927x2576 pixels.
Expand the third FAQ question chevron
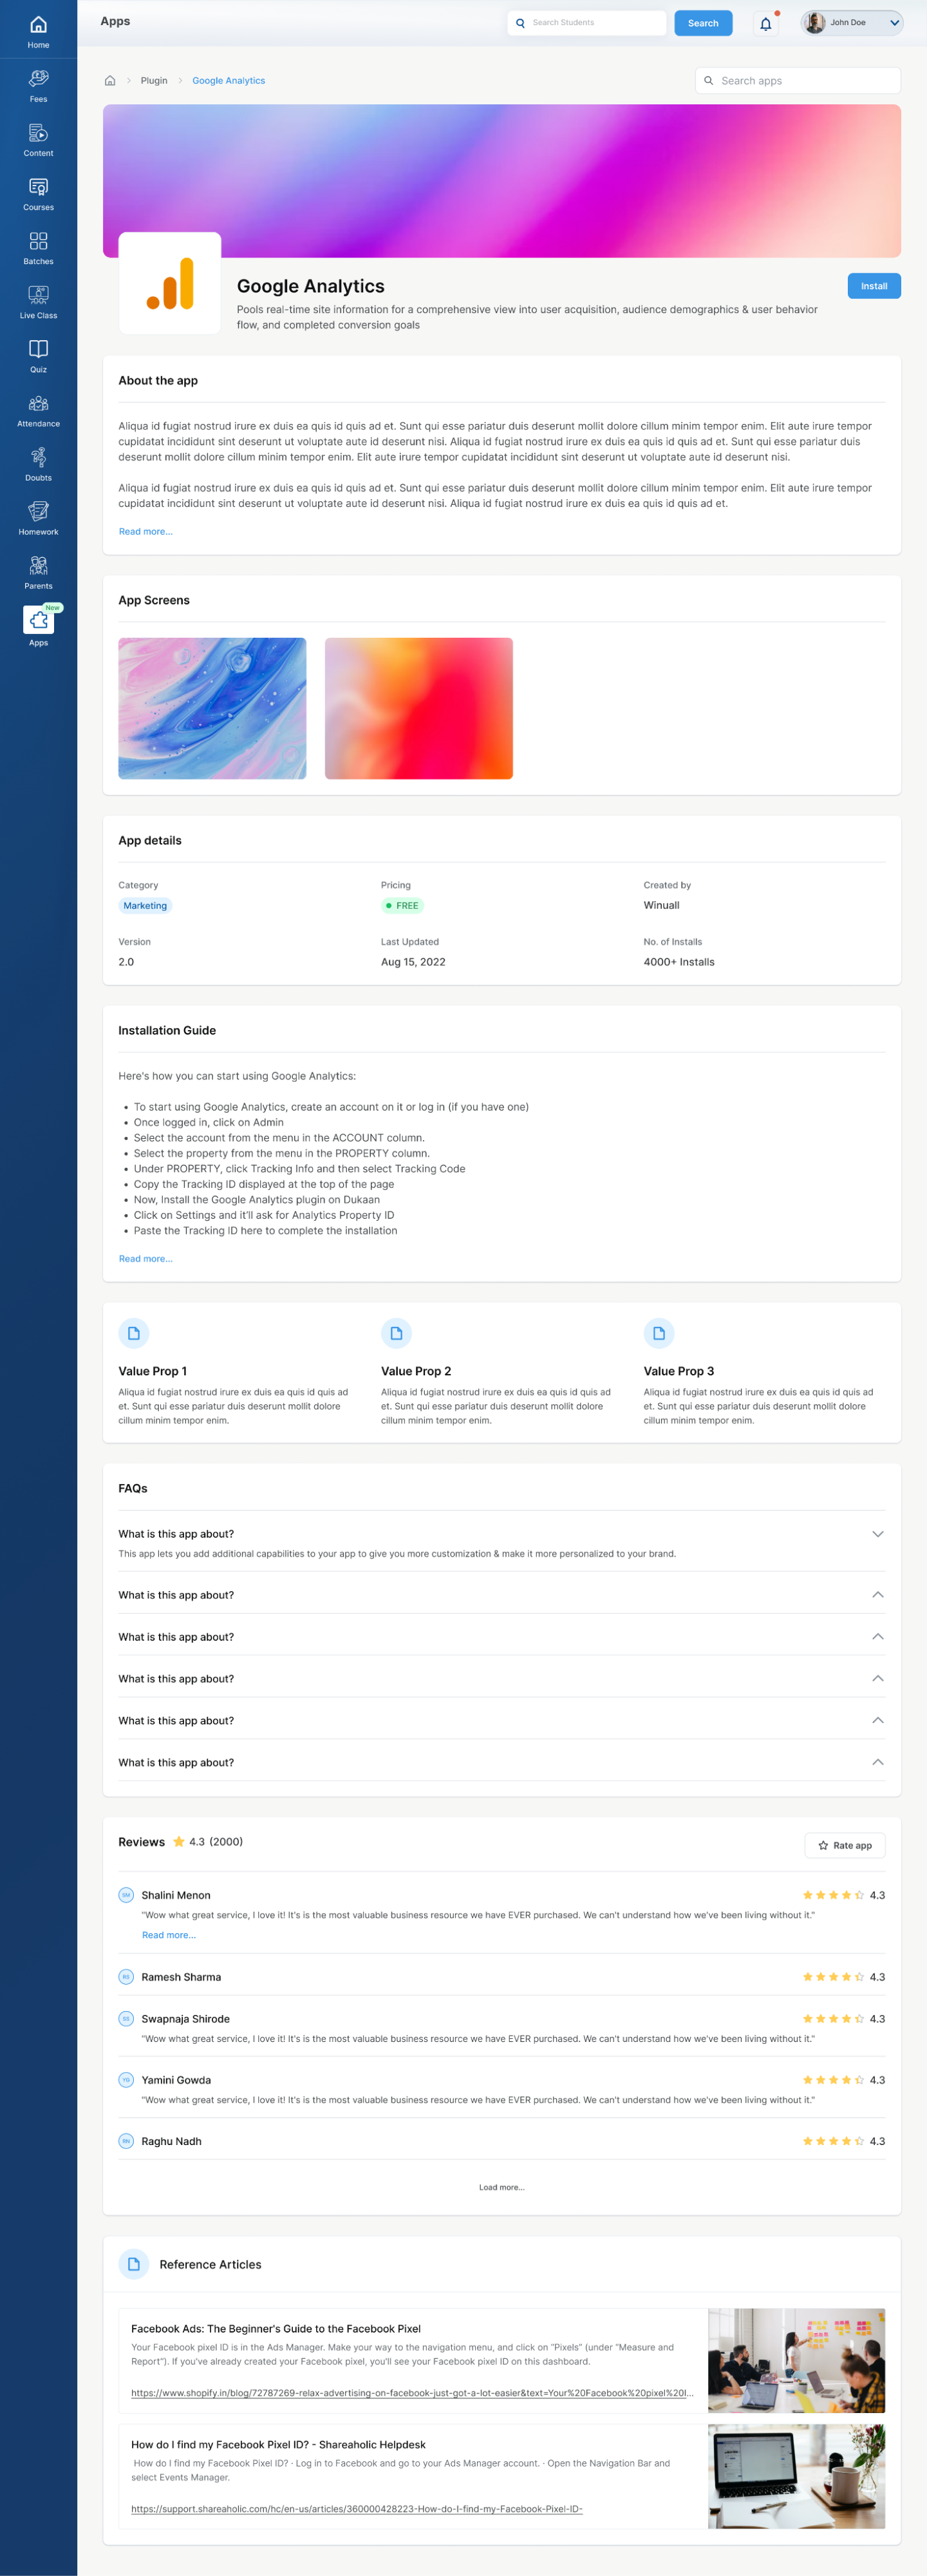click(878, 1636)
